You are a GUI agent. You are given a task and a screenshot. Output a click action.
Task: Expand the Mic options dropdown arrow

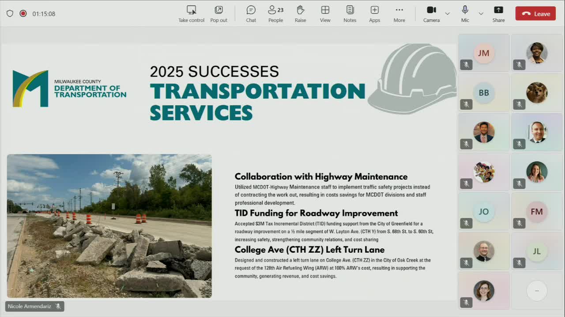pyautogui.click(x=481, y=14)
